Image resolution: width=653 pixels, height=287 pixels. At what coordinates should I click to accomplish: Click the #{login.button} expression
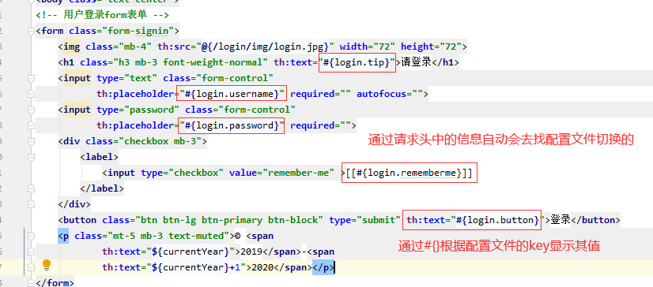(x=498, y=220)
